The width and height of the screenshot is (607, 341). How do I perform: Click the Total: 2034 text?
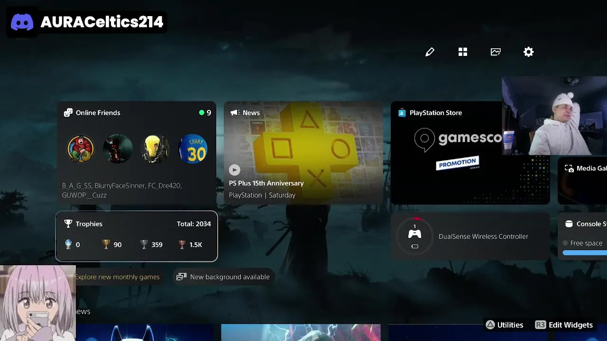point(193,224)
